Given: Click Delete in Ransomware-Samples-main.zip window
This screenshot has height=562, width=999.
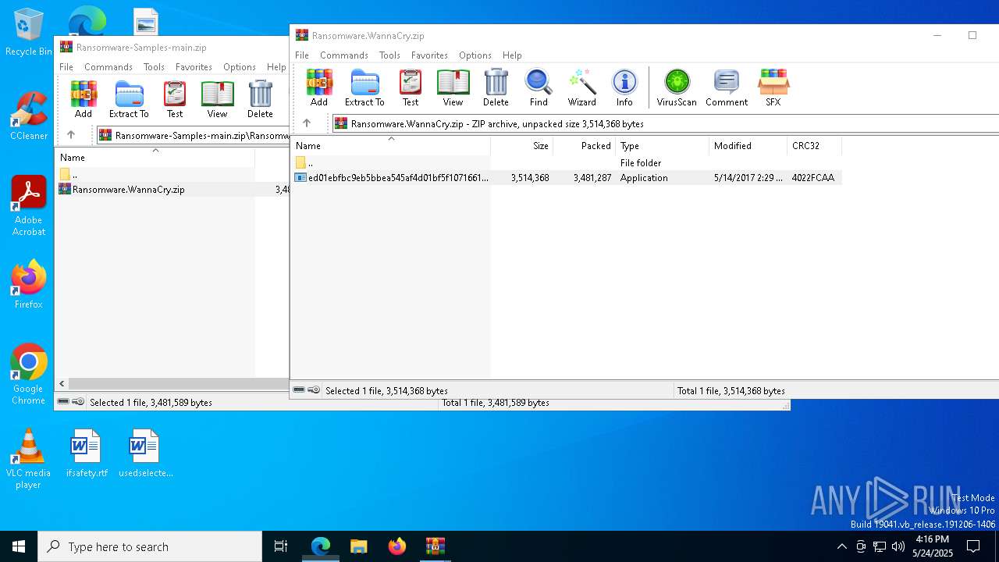Looking at the screenshot, I should pyautogui.click(x=260, y=99).
